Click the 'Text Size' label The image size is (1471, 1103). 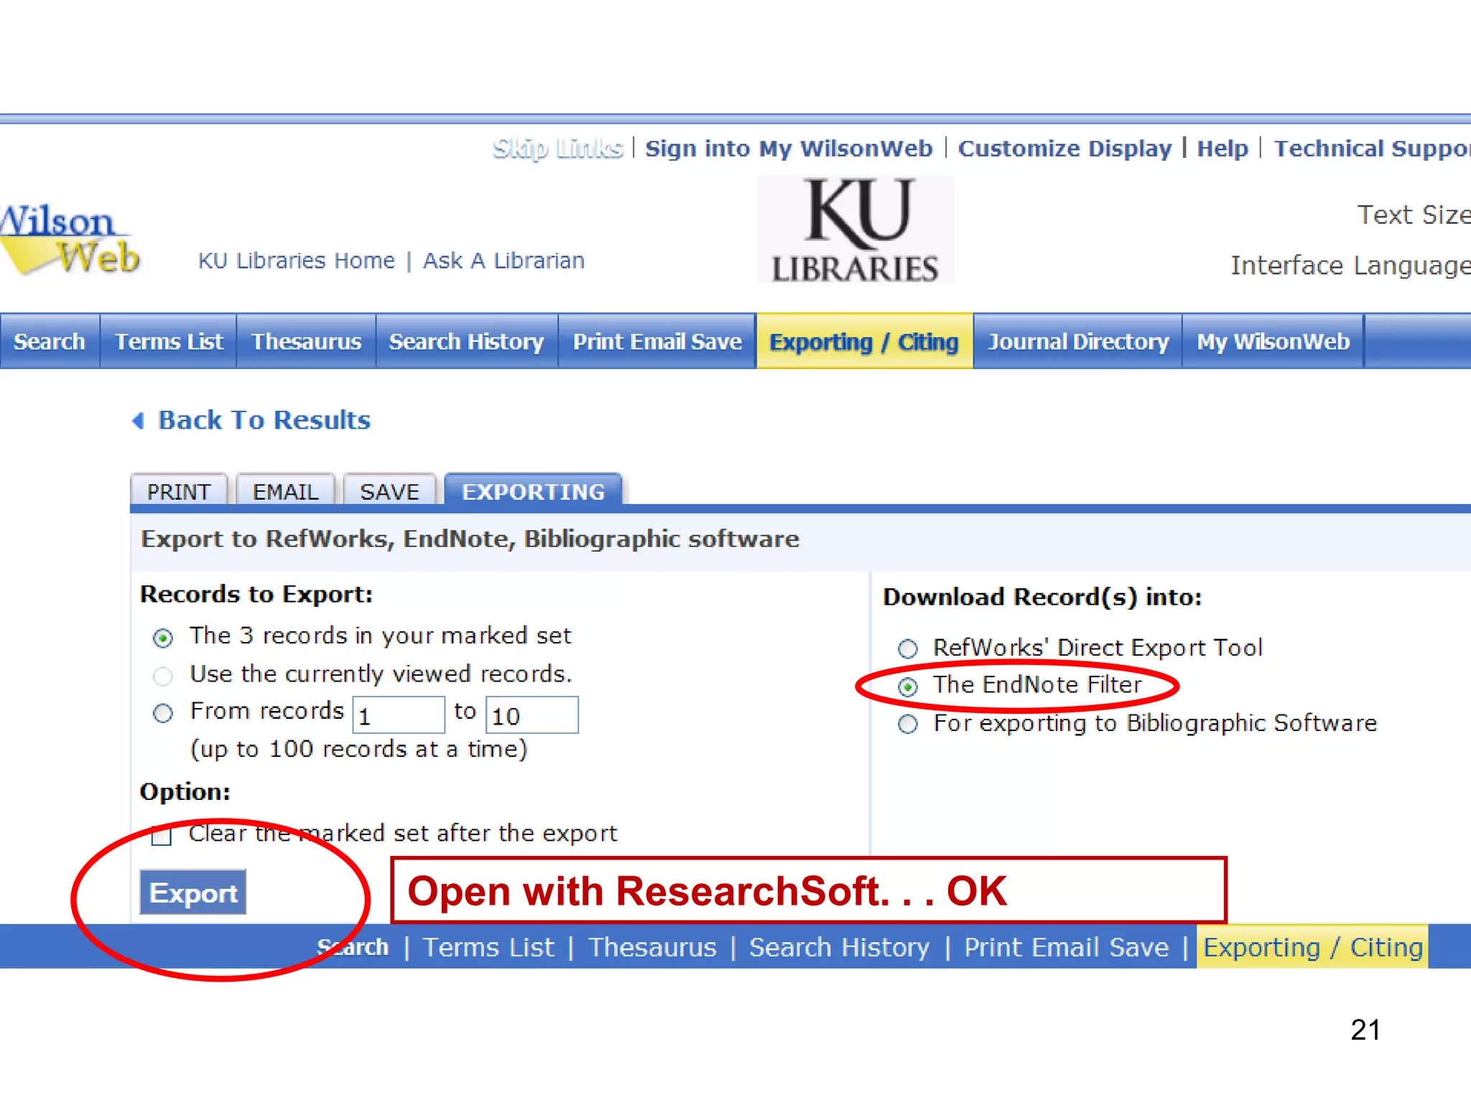1414,215
